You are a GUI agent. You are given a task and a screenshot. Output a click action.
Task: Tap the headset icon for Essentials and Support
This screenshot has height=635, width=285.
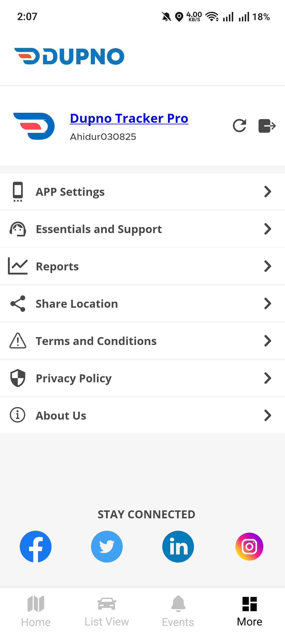pos(18,229)
